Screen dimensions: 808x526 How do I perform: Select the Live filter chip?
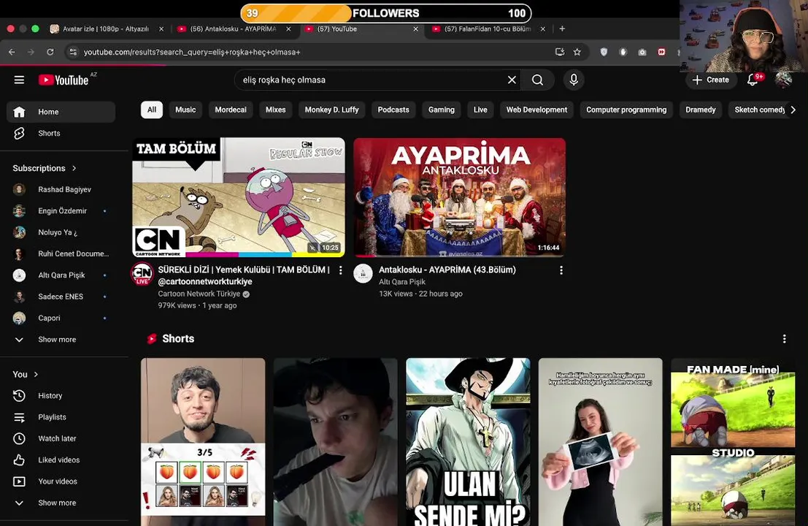pyautogui.click(x=480, y=110)
